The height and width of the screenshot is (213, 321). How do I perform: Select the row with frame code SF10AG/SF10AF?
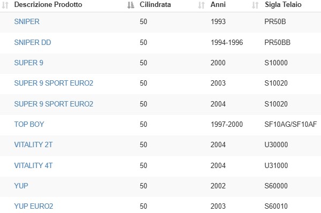[x=161, y=125]
